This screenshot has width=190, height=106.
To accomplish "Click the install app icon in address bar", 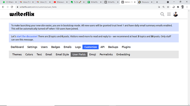I will click(159, 7).
